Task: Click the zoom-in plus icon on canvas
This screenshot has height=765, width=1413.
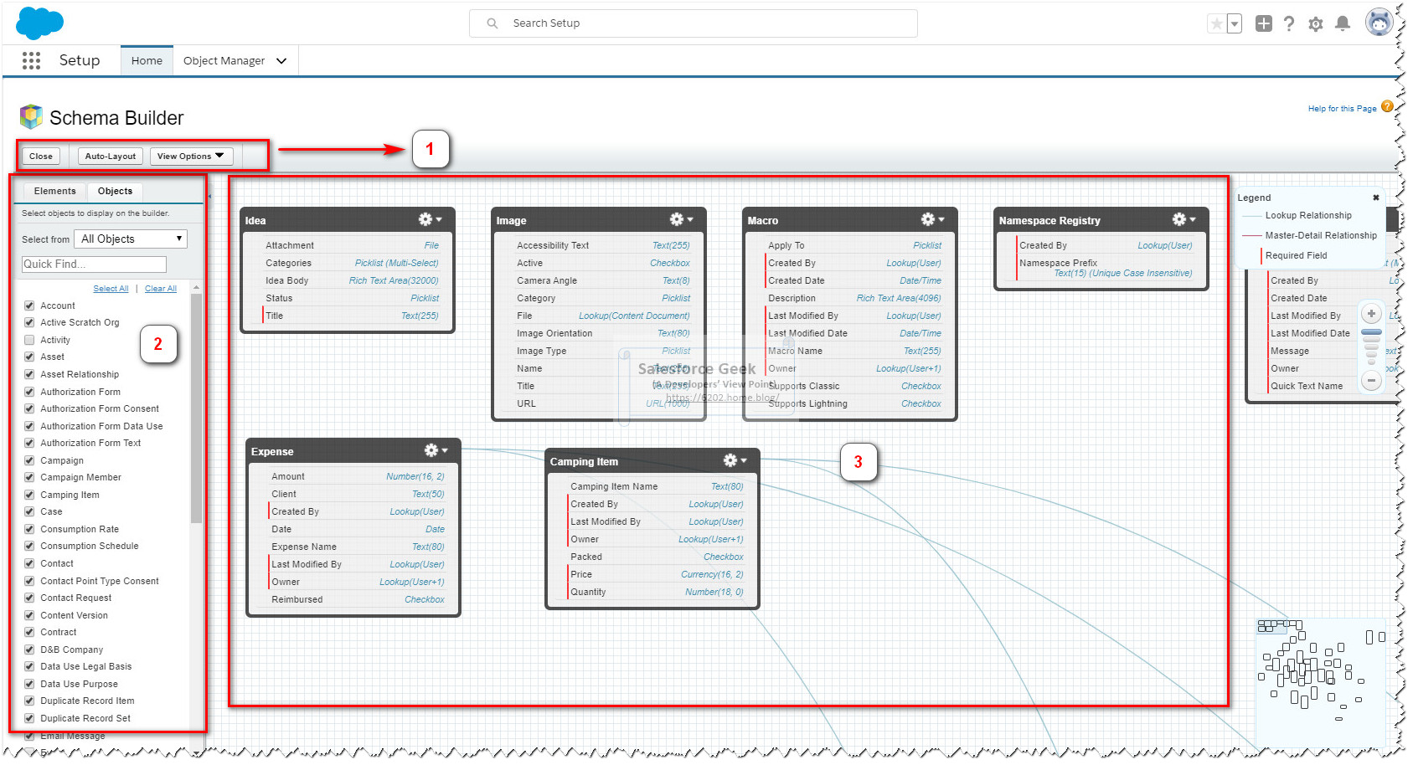Action: pyautogui.click(x=1371, y=313)
